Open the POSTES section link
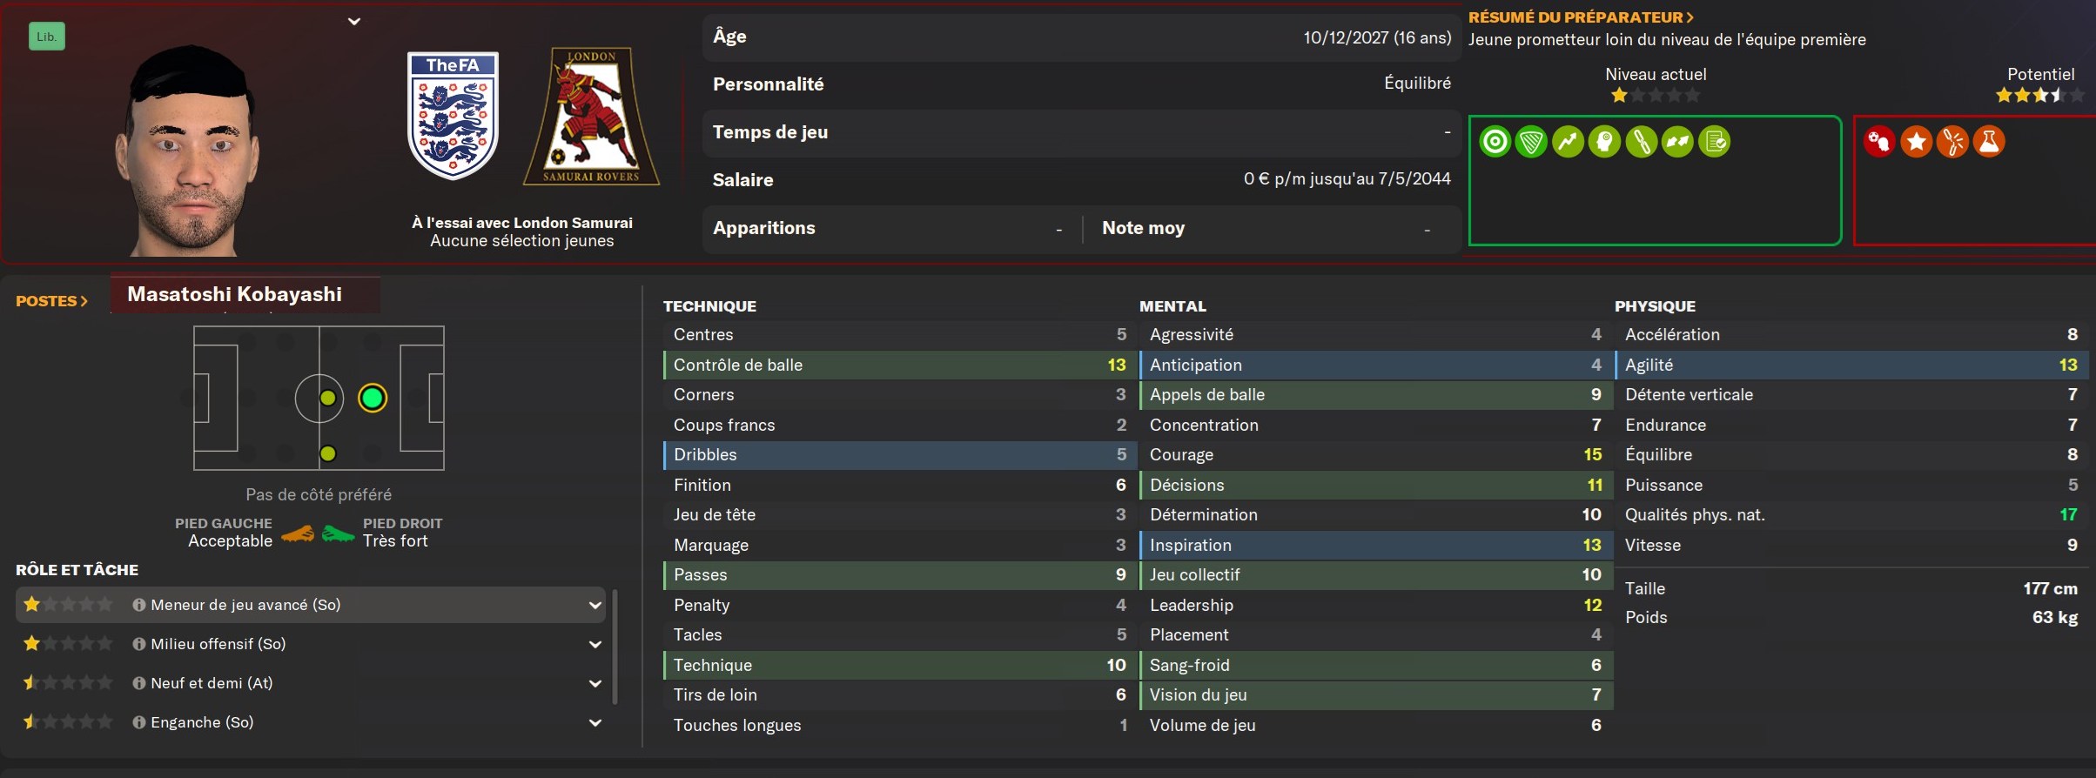 click(x=51, y=301)
